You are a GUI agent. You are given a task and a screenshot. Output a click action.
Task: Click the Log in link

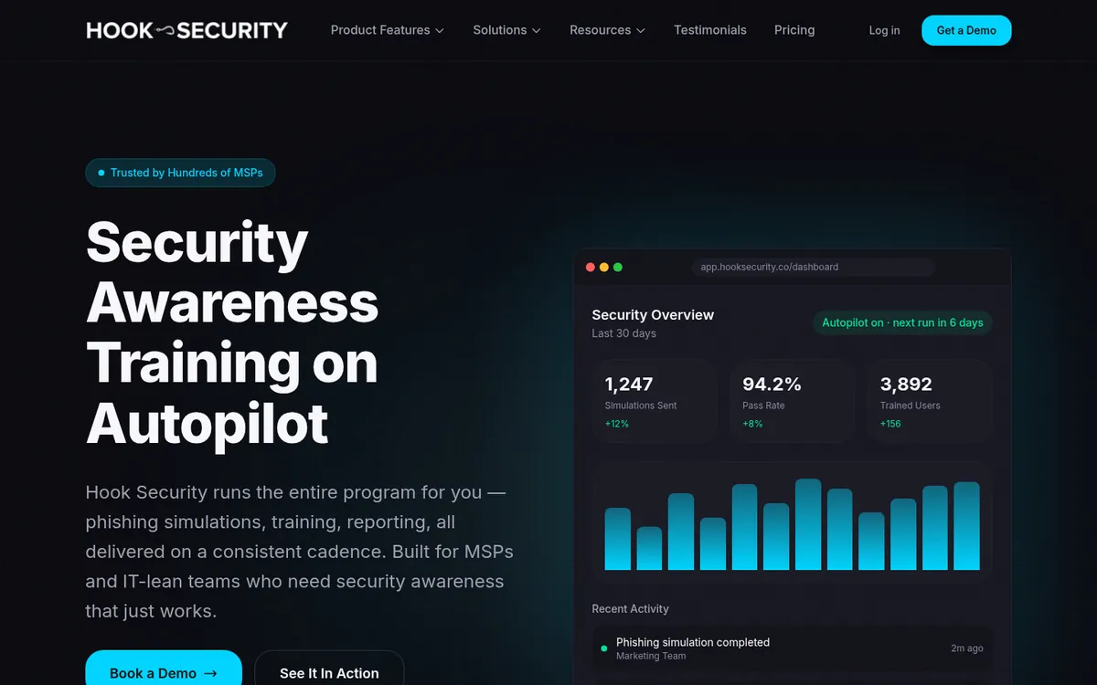[x=884, y=30]
